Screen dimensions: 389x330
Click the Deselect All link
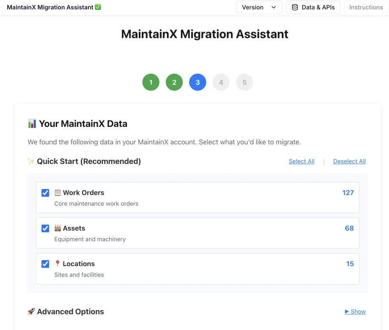pyautogui.click(x=349, y=161)
